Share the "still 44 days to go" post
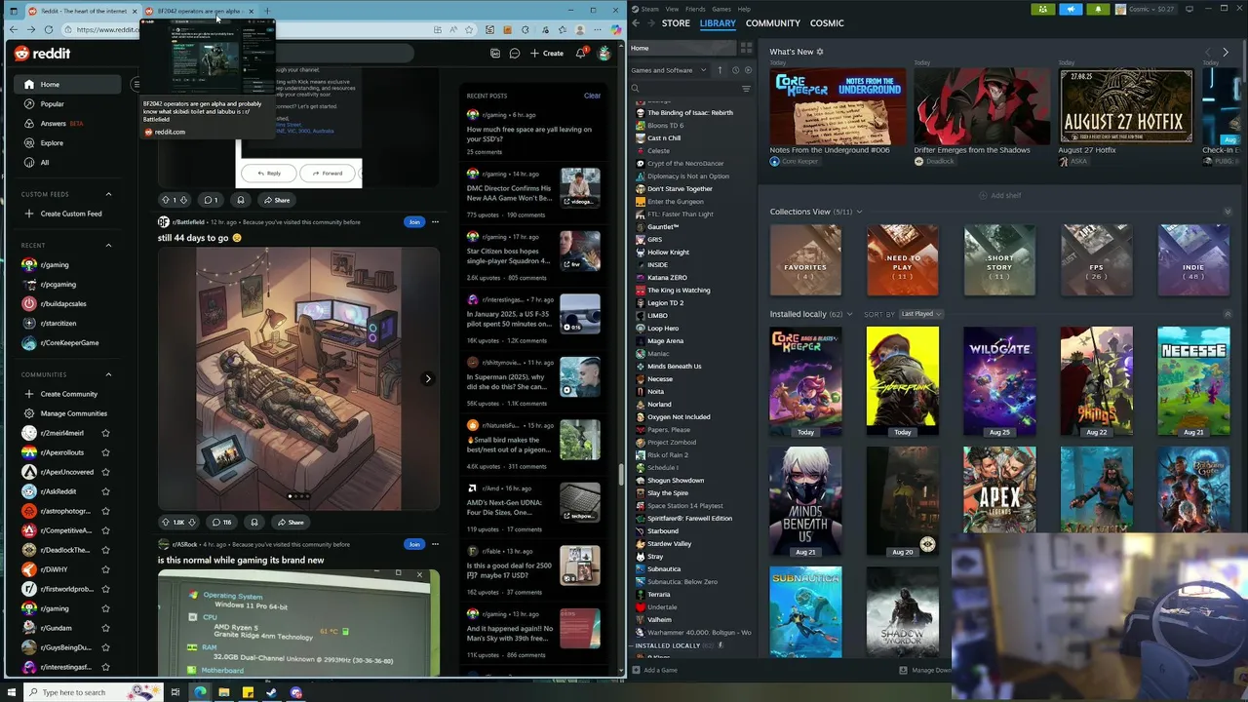The height and width of the screenshot is (702, 1248). coord(290,523)
